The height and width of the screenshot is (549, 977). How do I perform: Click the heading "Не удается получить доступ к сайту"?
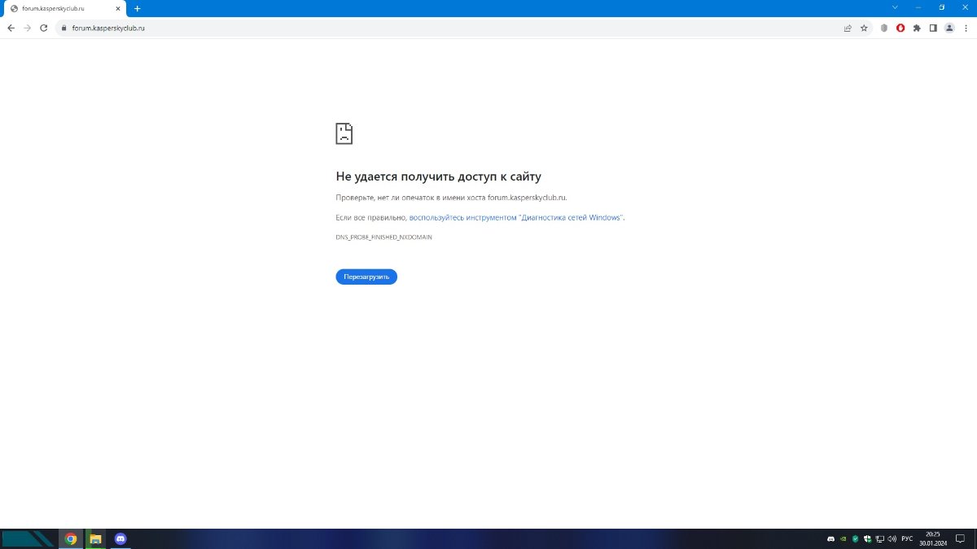[438, 176]
